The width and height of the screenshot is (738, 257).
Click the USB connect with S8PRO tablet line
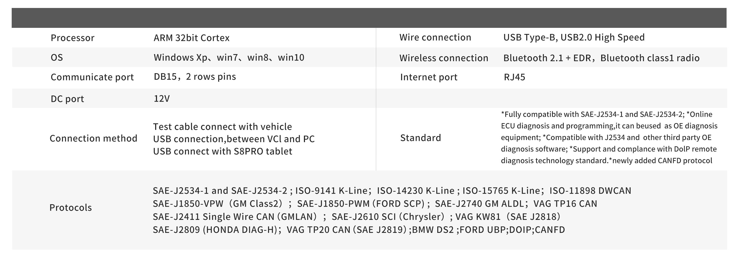222,151
